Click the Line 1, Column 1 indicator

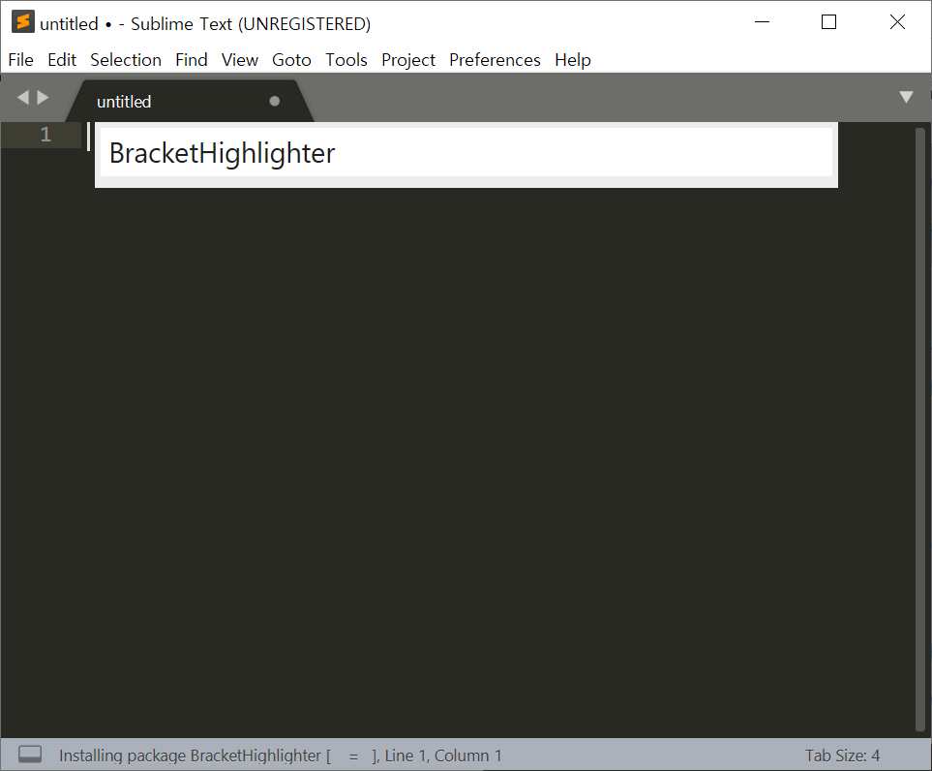coord(443,756)
